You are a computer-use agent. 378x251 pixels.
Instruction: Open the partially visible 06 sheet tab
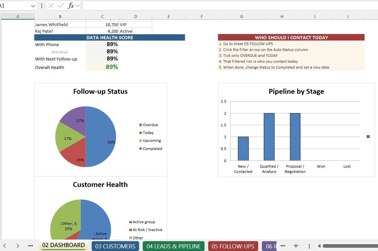[269, 246]
